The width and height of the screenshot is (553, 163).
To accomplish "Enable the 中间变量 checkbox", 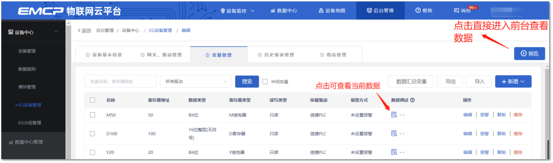I will (x=265, y=82).
